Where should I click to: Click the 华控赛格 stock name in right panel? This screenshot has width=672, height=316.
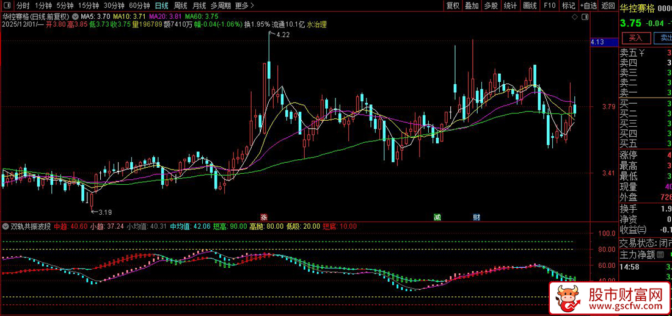point(638,9)
